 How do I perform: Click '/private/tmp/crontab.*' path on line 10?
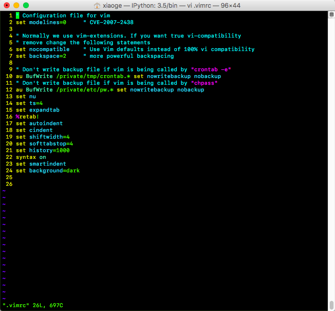(x=93, y=76)
